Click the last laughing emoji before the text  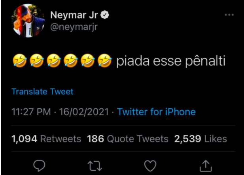click(105, 62)
